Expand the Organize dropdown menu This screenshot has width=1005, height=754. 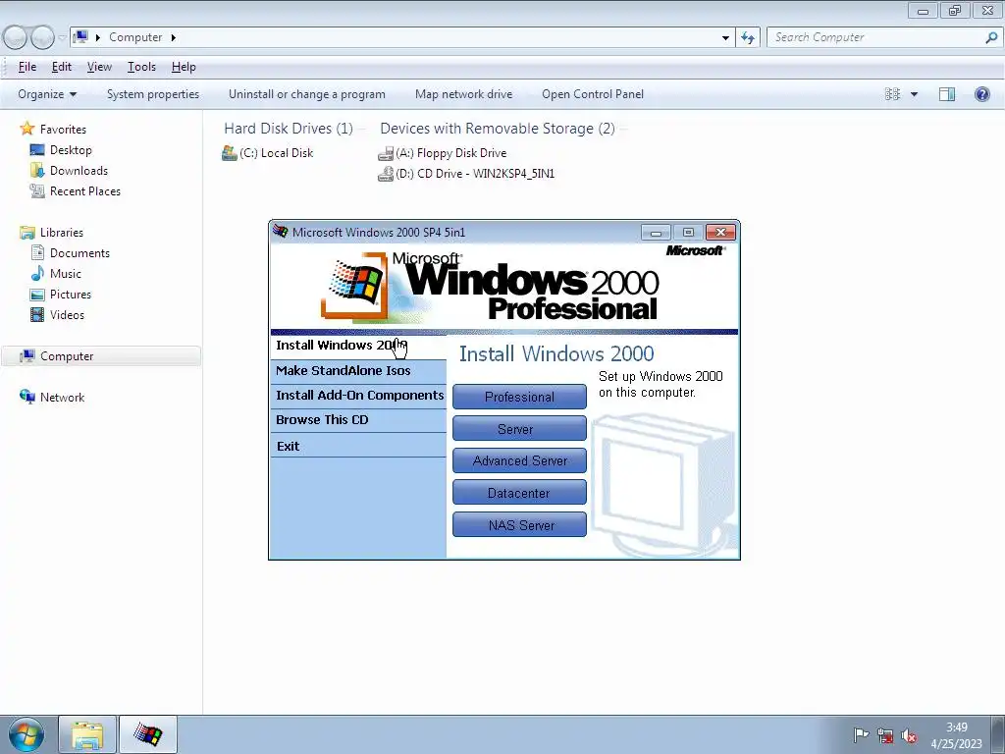(x=47, y=94)
